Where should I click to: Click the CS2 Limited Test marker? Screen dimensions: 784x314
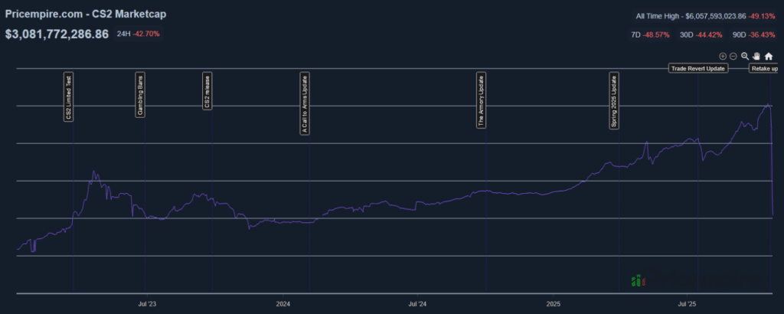coord(69,97)
